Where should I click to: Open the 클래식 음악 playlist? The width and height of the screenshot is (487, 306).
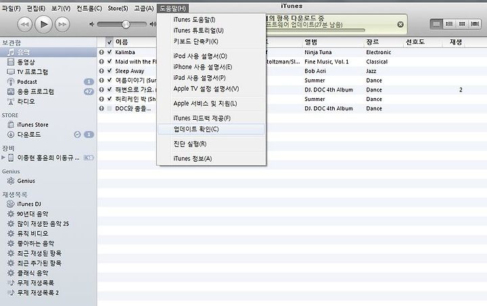32,273
